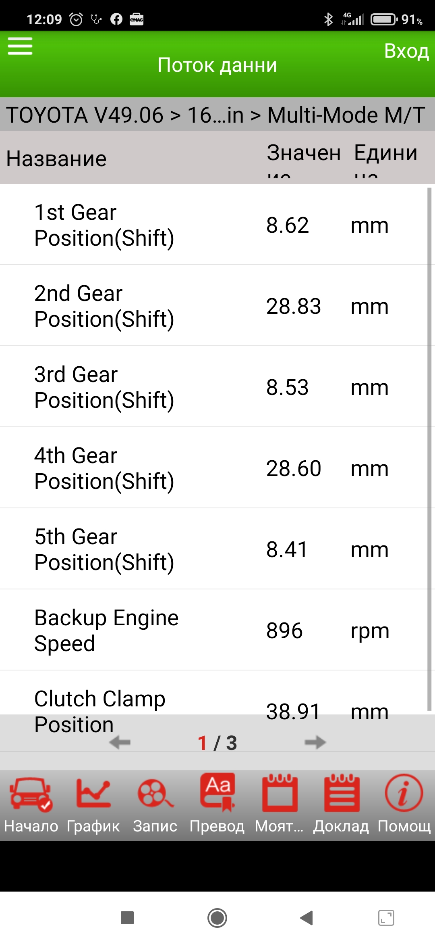Select 4th Gear Position(Shift) row

(x=213, y=468)
